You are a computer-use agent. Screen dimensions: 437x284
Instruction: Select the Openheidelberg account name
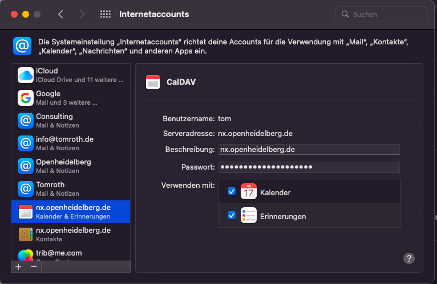click(63, 162)
